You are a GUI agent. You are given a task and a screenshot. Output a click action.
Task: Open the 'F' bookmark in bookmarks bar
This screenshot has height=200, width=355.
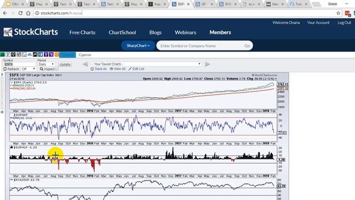[x=8, y=54]
